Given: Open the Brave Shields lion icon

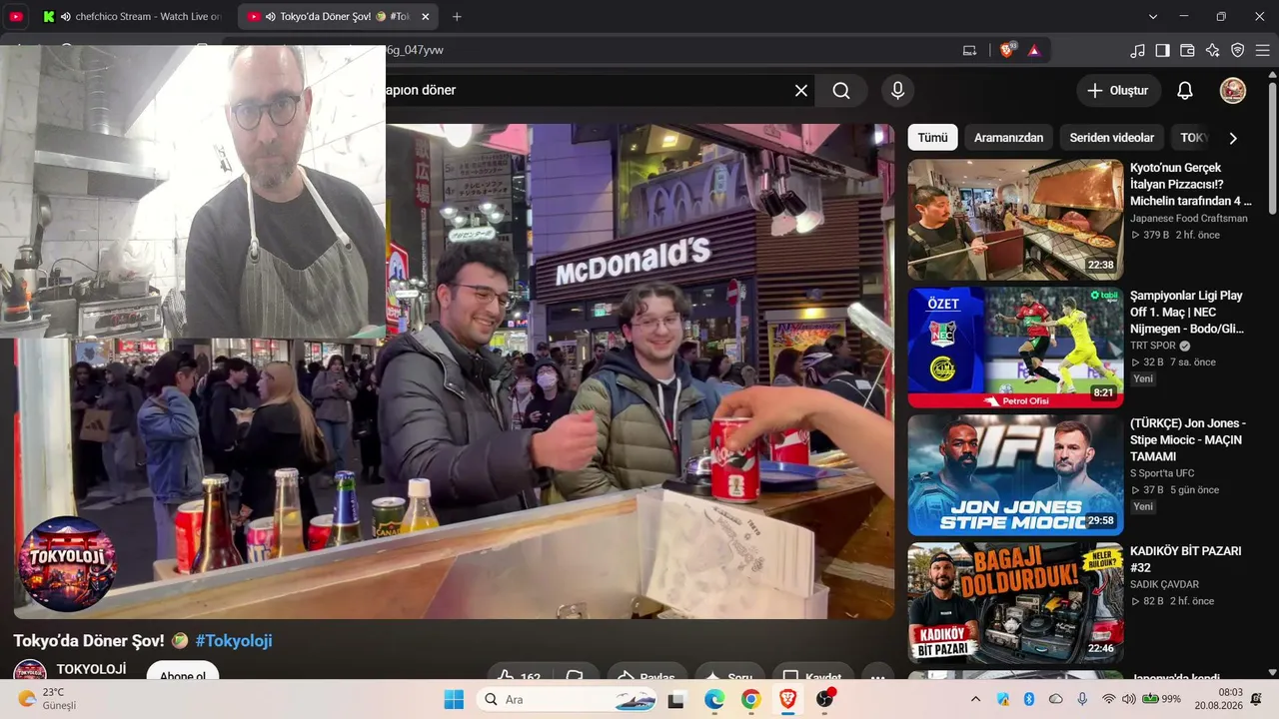Looking at the screenshot, I should click(1007, 50).
